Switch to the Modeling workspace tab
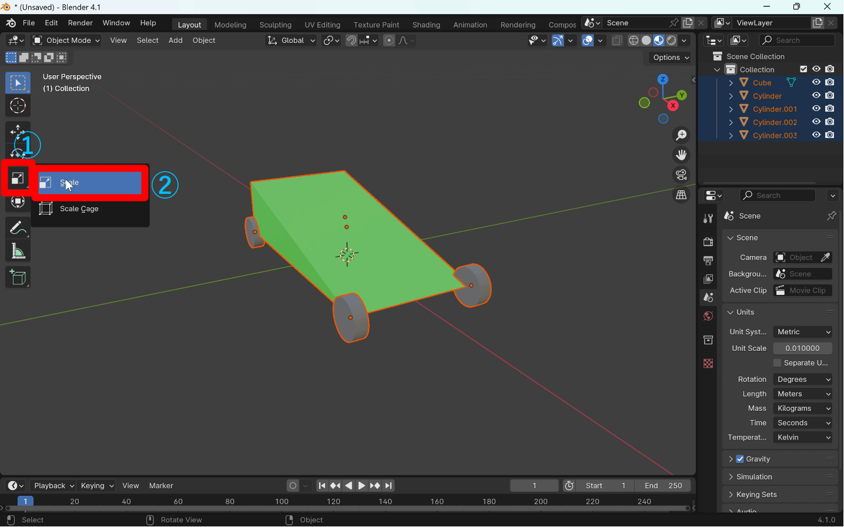The height and width of the screenshot is (527, 844). pos(230,25)
